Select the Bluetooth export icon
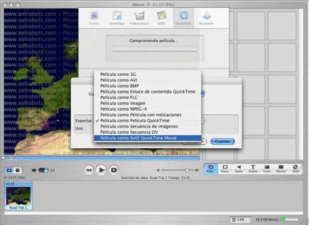The height and width of the screenshot is (225, 309). pos(206,18)
